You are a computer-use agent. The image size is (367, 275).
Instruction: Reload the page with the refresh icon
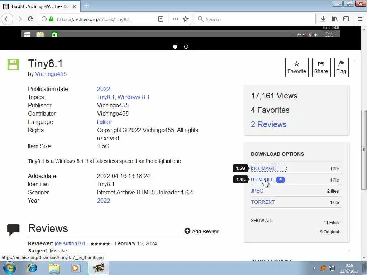tap(31, 19)
